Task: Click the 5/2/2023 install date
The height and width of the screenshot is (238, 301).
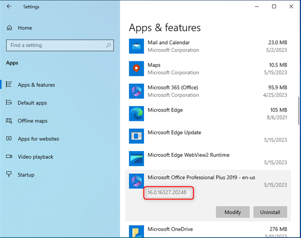Action: (x=276, y=50)
